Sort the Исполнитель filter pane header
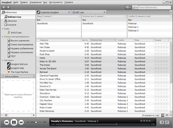The height and width of the screenshot is (128, 173). (104, 16)
